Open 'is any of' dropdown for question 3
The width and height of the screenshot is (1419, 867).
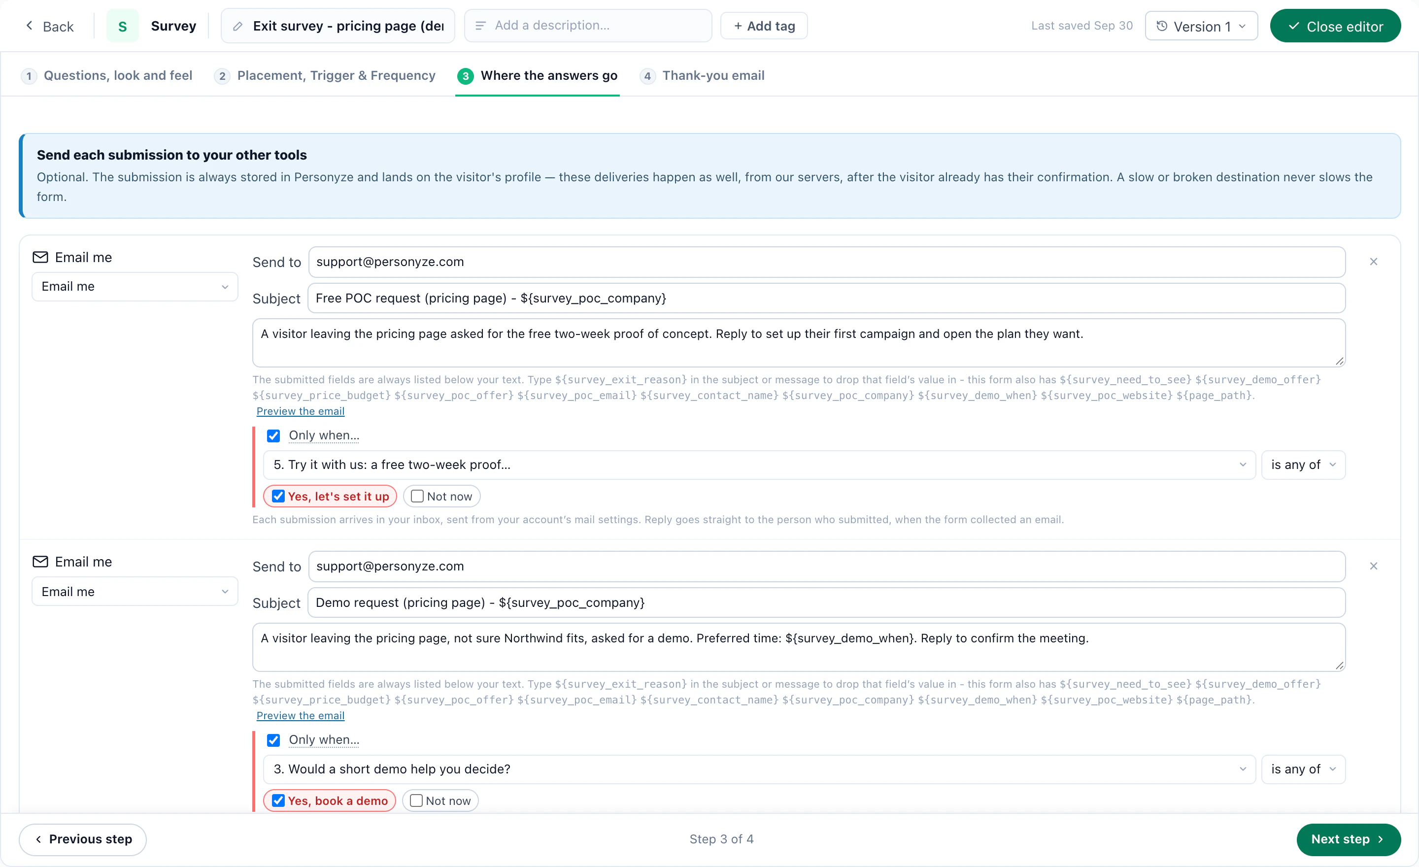[1303, 769]
